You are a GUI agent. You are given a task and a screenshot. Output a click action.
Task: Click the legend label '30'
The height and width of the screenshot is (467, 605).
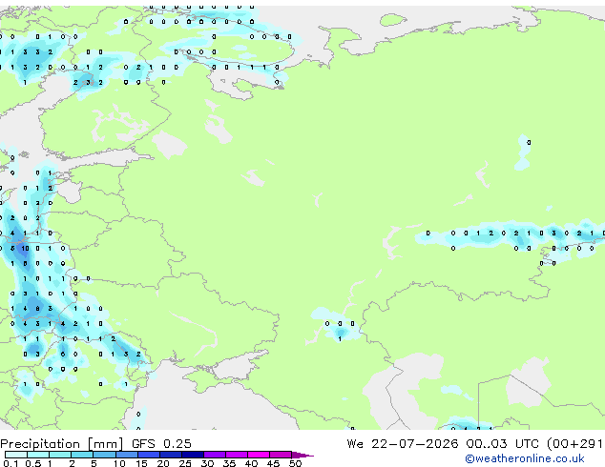click(x=207, y=463)
